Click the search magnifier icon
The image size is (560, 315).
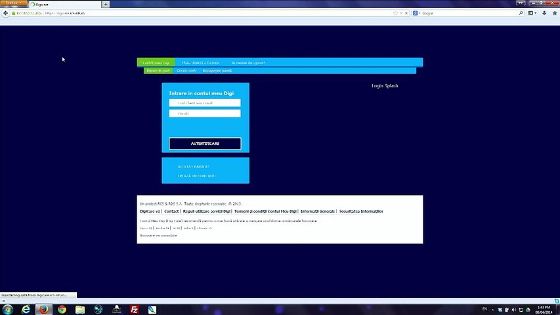(x=521, y=13)
